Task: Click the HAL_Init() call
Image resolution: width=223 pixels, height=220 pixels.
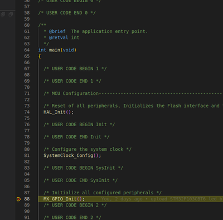Action: 59,112
